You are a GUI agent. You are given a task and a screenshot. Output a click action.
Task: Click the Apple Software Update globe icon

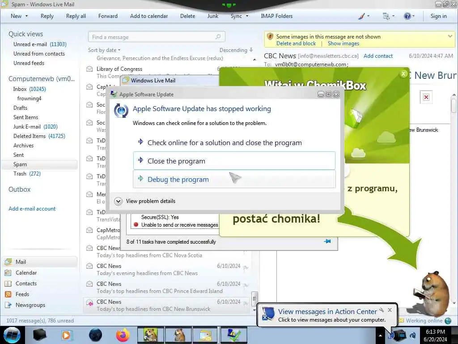click(121, 111)
